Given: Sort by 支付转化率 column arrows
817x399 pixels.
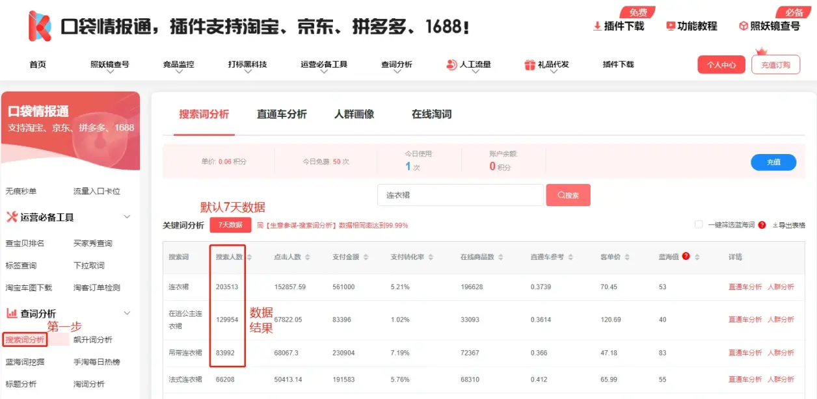Looking at the screenshot, I should [x=430, y=257].
